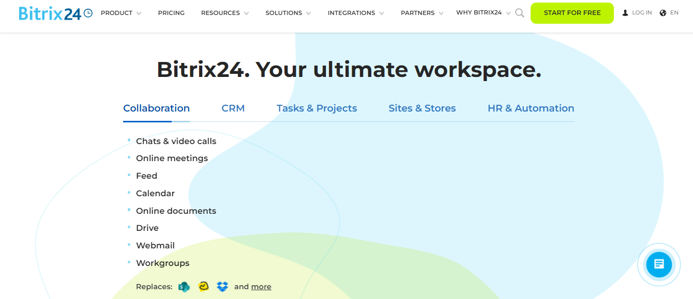Switch to the Sites & Stores tab
693x299 pixels.
[x=422, y=108]
